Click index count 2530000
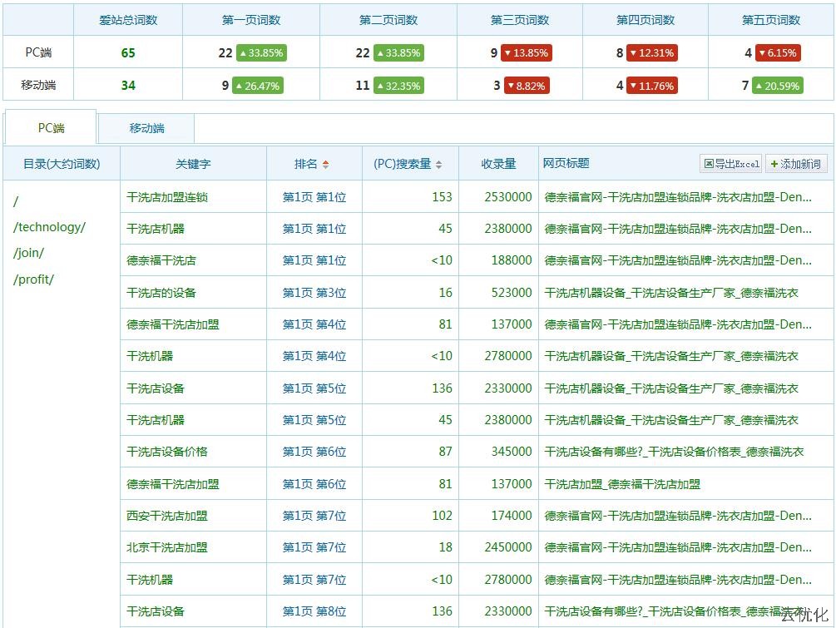The width and height of the screenshot is (836, 628). (508, 197)
